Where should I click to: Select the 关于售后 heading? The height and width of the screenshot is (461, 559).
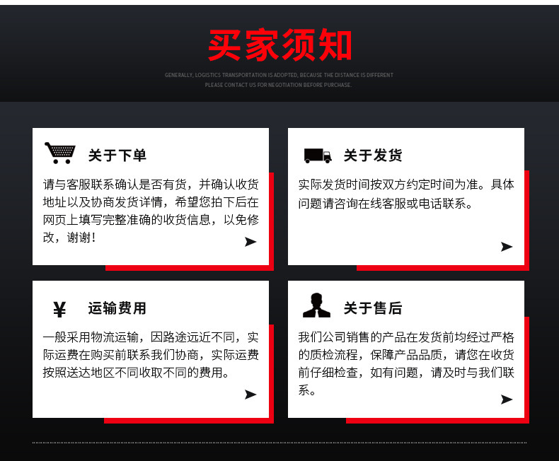[373, 308]
